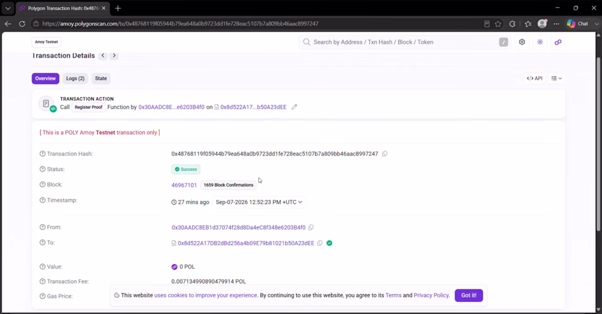Click the address bar URL

tap(180, 24)
